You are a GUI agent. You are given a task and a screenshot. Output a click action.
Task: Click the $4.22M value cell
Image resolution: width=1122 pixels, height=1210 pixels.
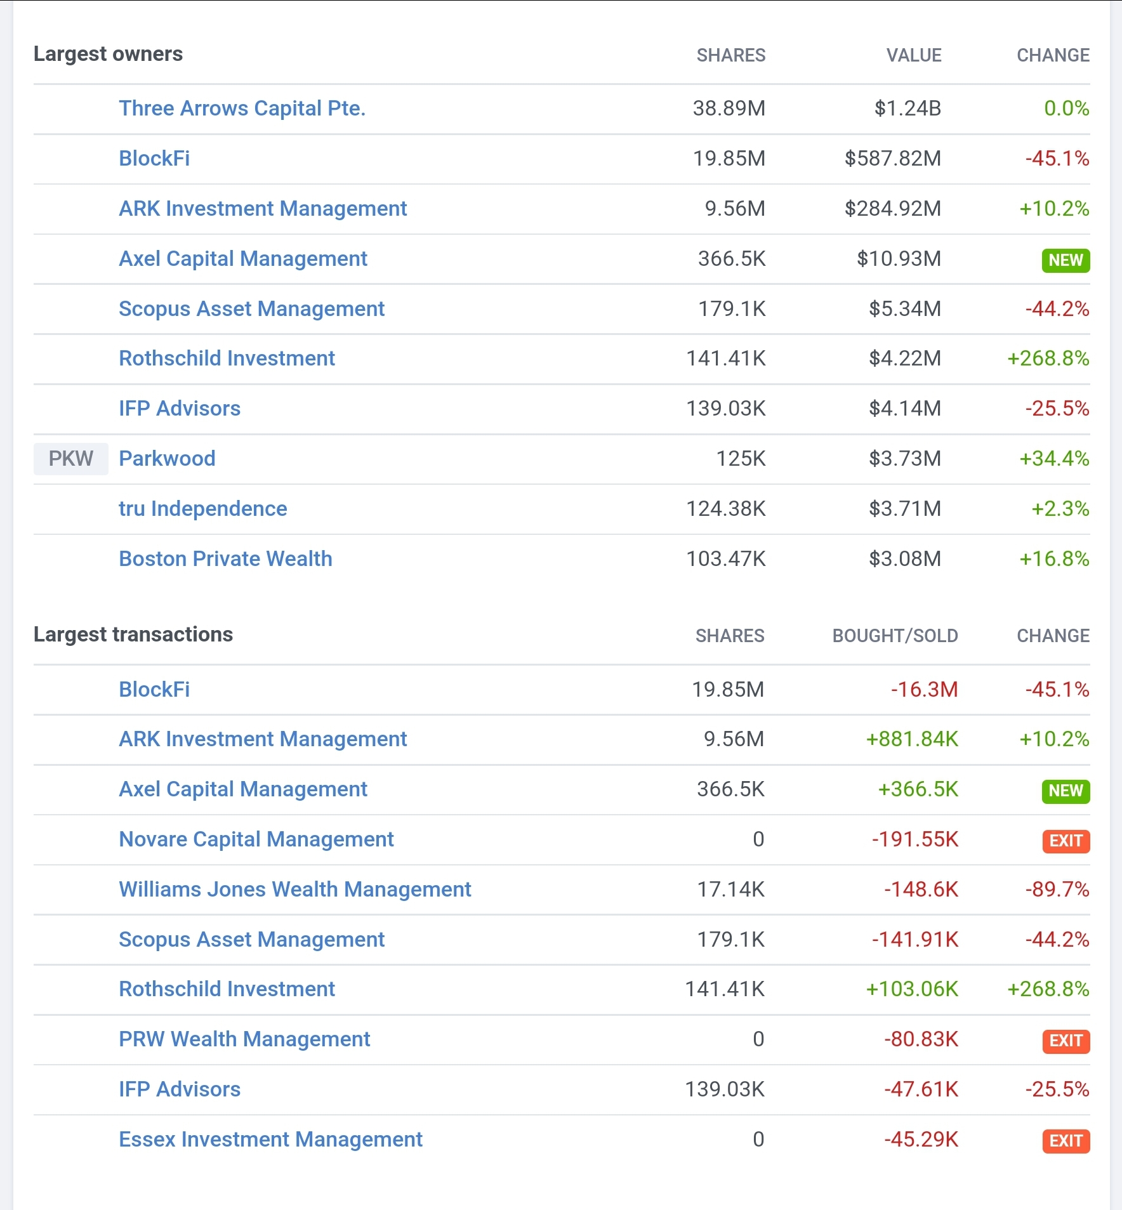905,358
